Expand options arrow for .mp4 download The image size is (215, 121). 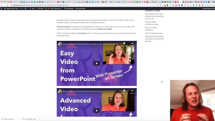coord(39,119)
